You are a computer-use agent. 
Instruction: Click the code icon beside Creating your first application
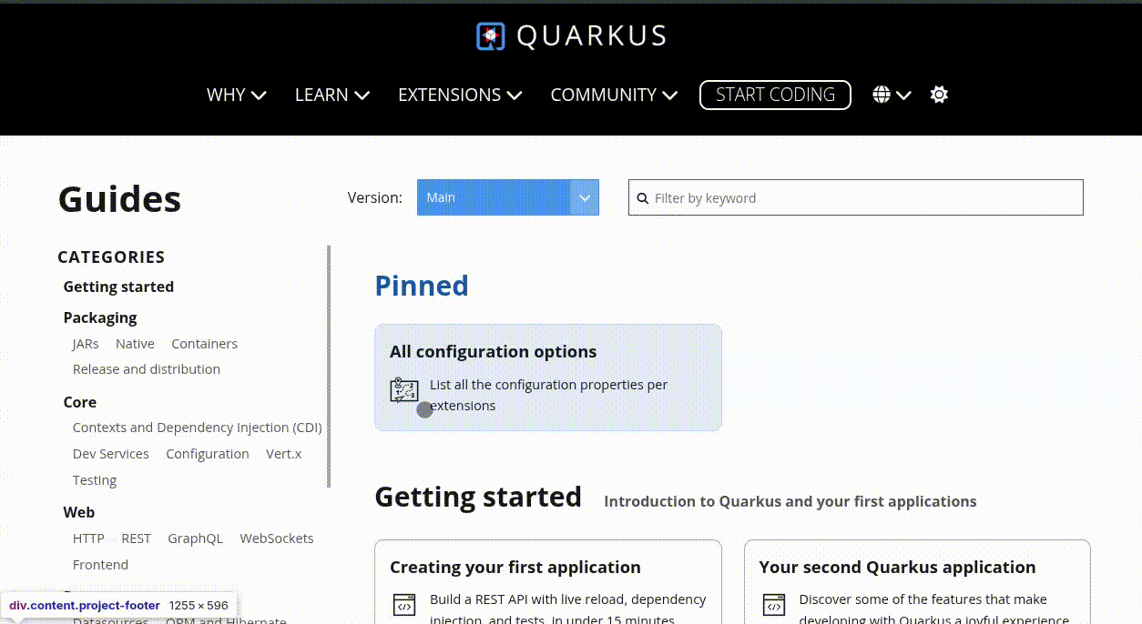[x=404, y=605]
